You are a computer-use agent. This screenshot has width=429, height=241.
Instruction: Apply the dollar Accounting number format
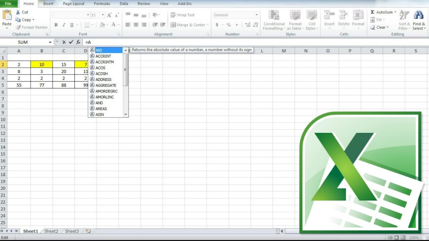point(217,25)
